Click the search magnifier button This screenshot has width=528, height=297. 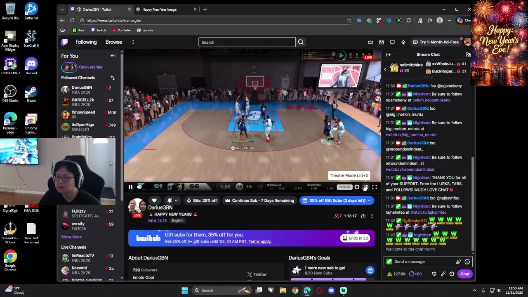click(x=301, y=42)
